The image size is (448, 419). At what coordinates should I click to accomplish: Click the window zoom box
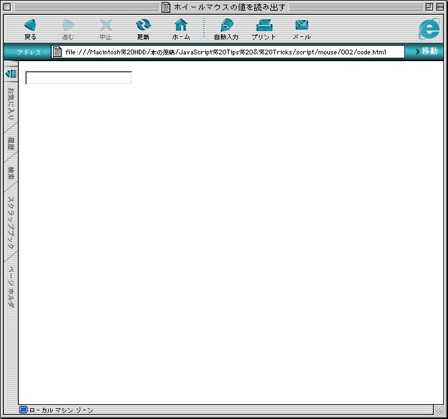coord(429,7)
